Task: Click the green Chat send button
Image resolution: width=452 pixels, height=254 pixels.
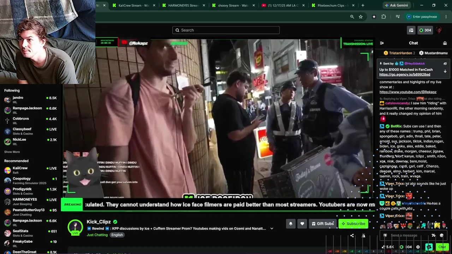Action: (x=442, y=247)
